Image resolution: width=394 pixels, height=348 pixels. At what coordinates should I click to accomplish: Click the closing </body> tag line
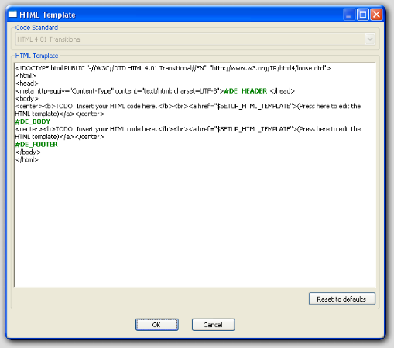pyautogui.click(x=28, y=152)
